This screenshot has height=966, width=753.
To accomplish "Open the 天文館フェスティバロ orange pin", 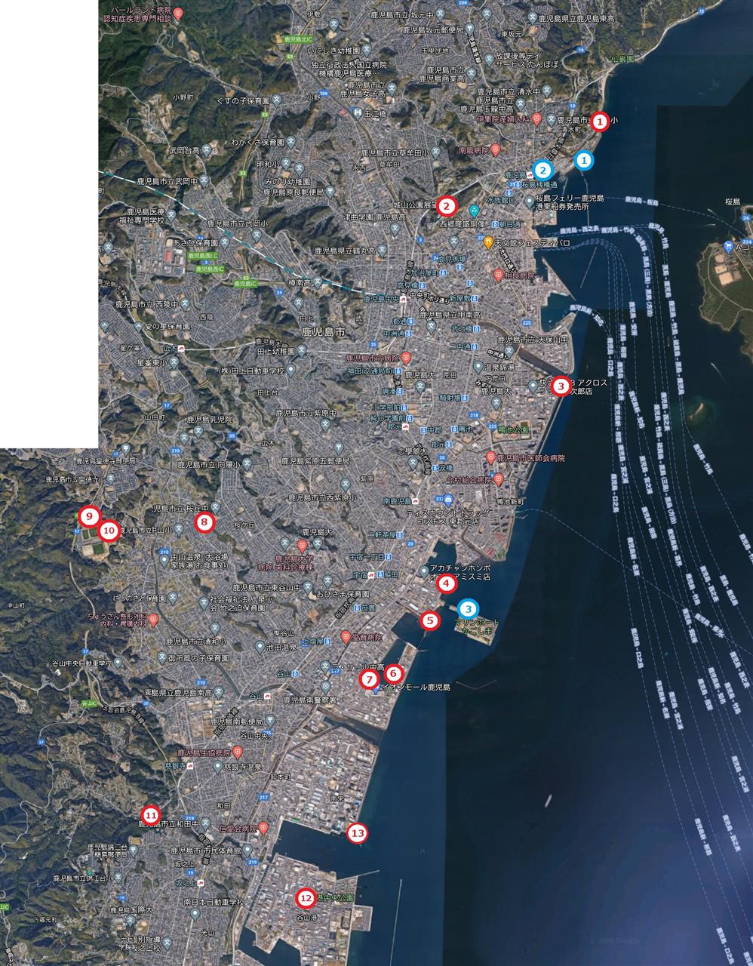I will click(x=489, y=243).
